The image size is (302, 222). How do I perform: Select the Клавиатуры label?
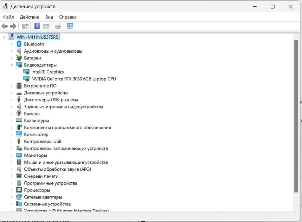(x=36, y=121)
